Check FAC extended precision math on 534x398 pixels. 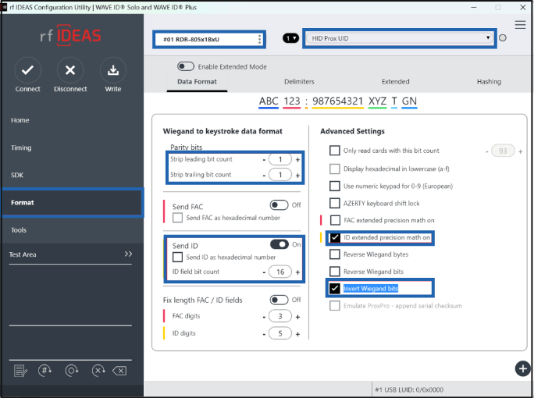tap(335, 220)
